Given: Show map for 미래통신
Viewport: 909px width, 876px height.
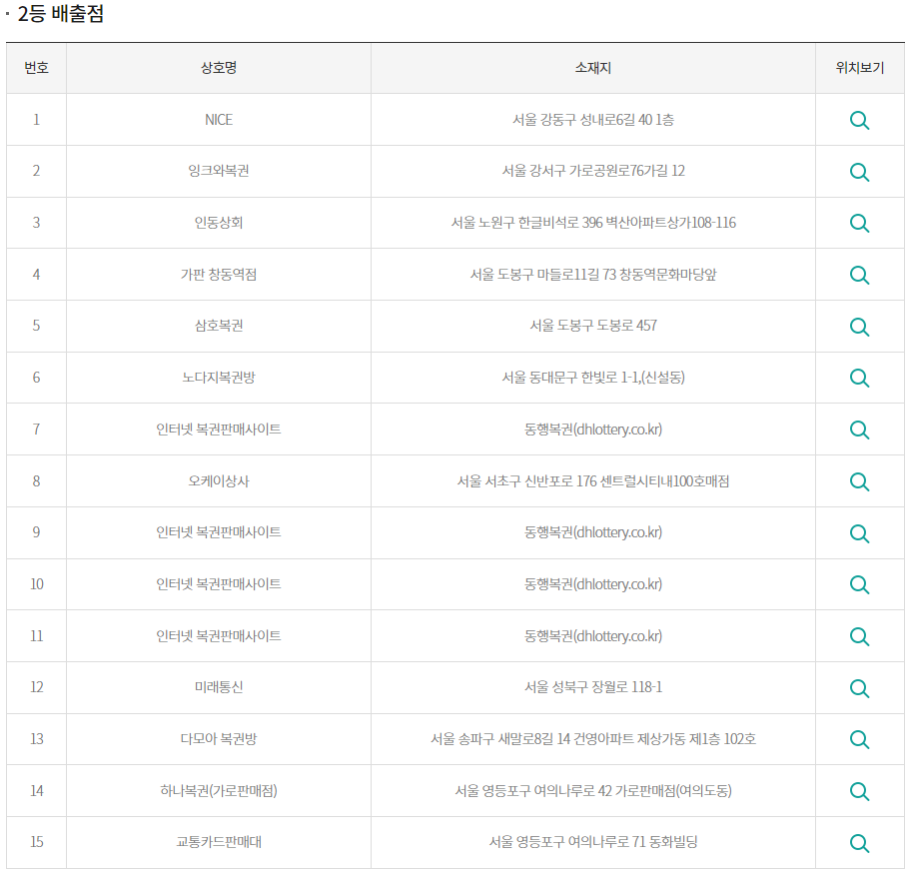Looking at the screenshot, I should (859, 687).
